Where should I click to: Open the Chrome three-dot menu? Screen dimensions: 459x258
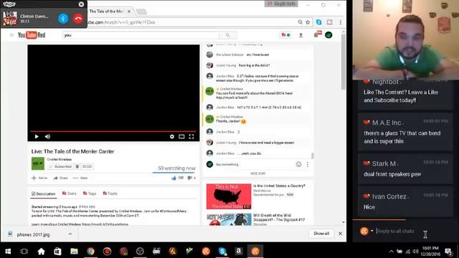(x=341, y=22)
